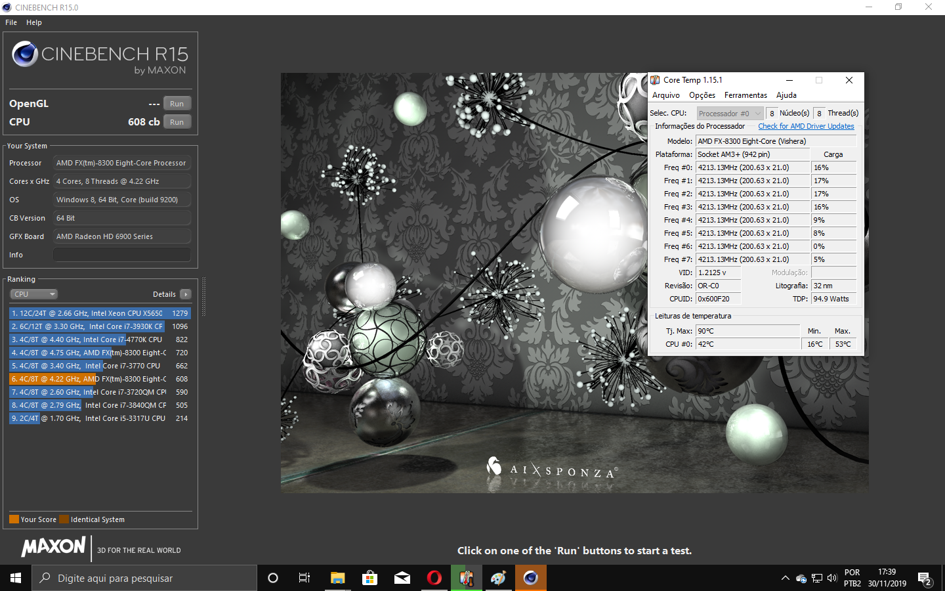Click the VID 1.2125 v value
Image resolution: width=945 pixels, height=591 pixels.
tap(718, 273)
